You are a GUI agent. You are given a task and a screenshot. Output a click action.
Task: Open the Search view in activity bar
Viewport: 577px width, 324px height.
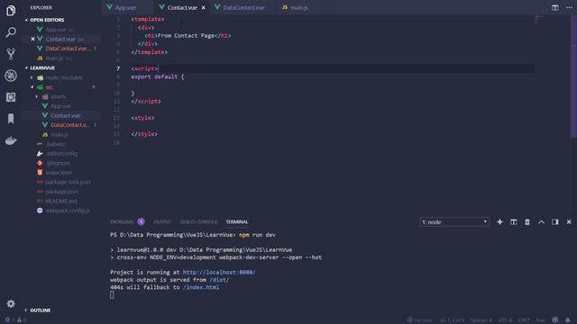tap(11, 32)
